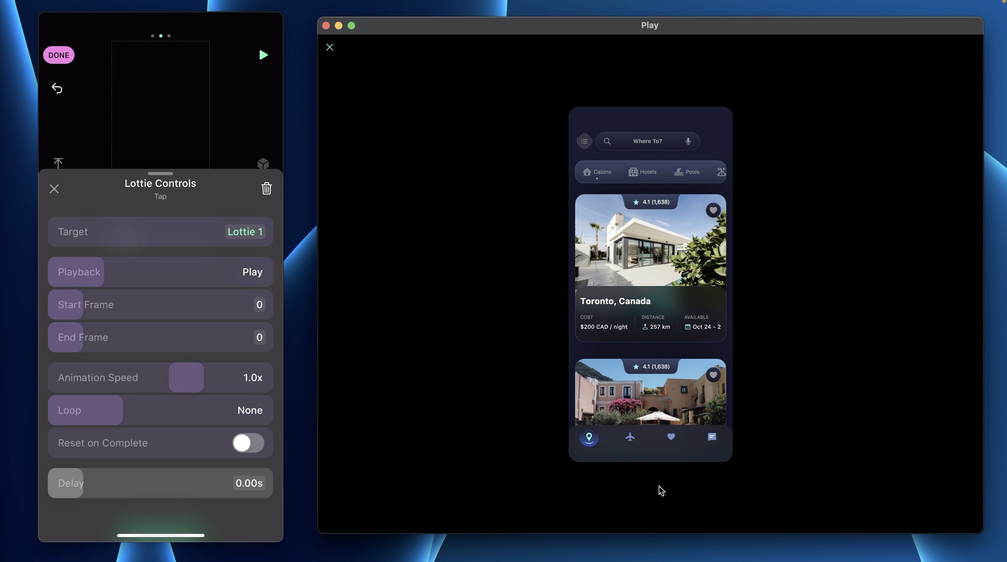Click the 3D cube icon

[263, 163]
